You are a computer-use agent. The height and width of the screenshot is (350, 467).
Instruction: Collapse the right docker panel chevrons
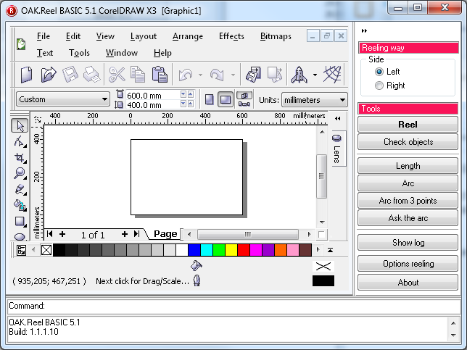click(364, 30)
